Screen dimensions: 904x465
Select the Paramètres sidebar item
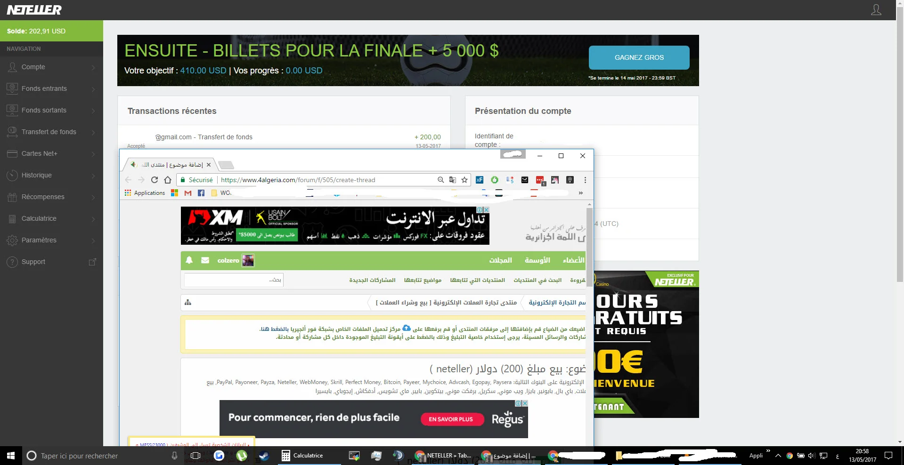coord(51,241)
